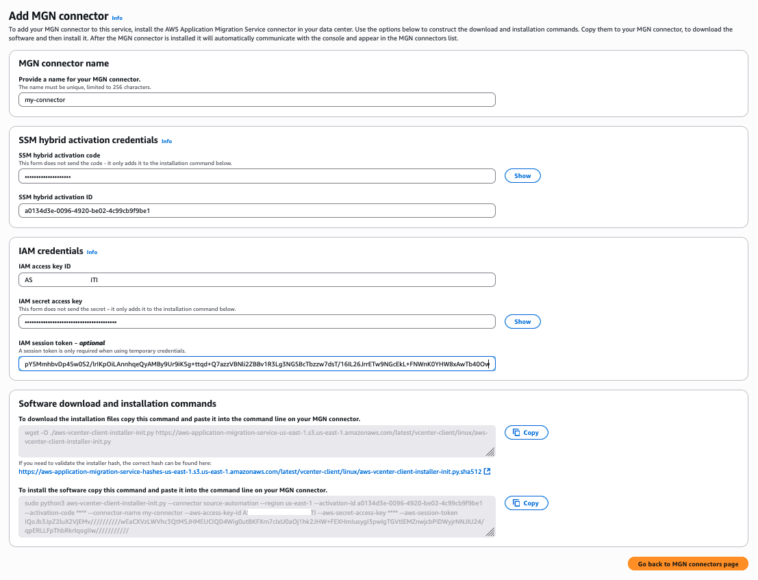Click the resize grip on download command box
This screenshot has width=758, height=580.
tap(490, 452)
